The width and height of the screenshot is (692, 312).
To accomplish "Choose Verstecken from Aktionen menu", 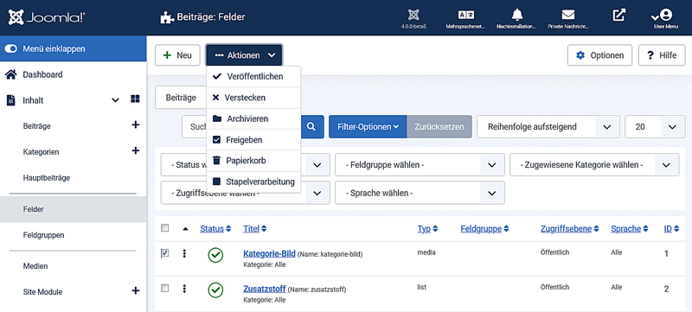I will point(253,98).
